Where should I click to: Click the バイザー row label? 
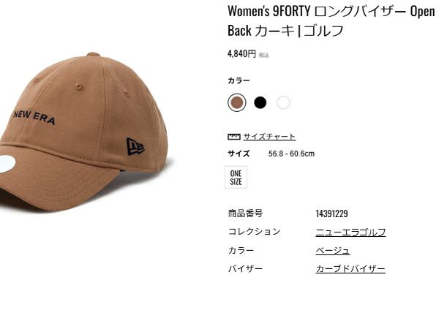click(245, 269)
